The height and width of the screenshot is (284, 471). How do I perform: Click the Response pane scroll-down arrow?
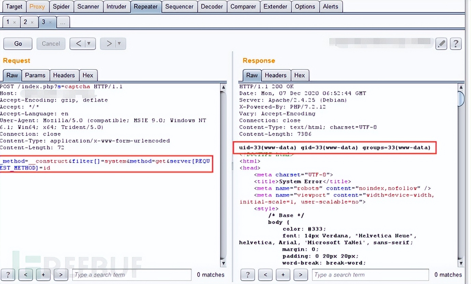tap(461, 263)
